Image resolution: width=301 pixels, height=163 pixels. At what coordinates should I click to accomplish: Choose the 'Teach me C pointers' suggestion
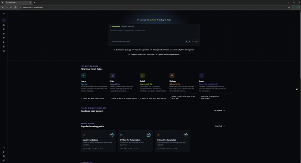(141, 50)
